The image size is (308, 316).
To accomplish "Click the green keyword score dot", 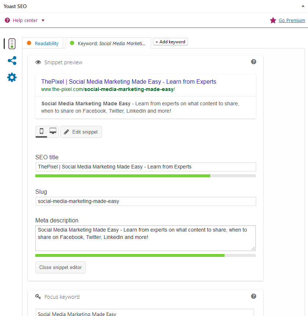I will point(72,43).
